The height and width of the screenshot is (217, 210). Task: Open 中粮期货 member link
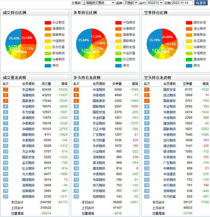click(x=169, y=168)
